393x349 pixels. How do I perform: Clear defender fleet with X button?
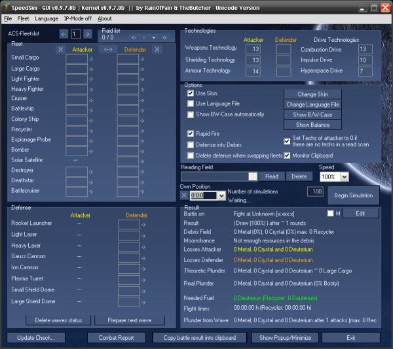[157, 49]
